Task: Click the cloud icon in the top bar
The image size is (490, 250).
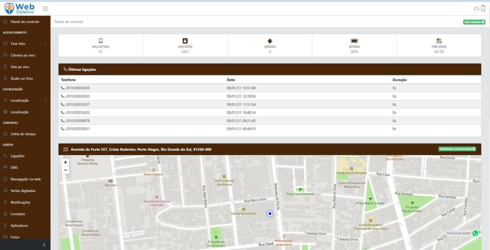Action: [x=476, y=9]
